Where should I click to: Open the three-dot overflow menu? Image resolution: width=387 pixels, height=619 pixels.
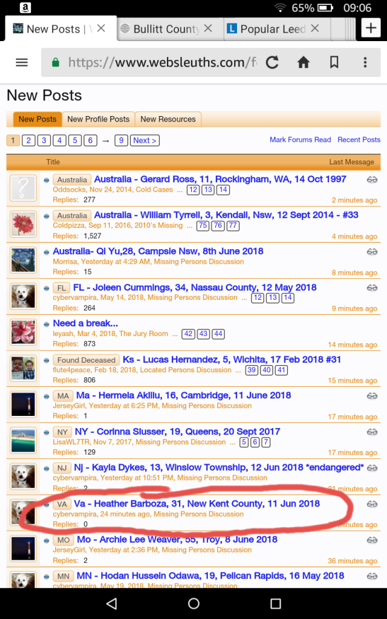click(365, 63)
